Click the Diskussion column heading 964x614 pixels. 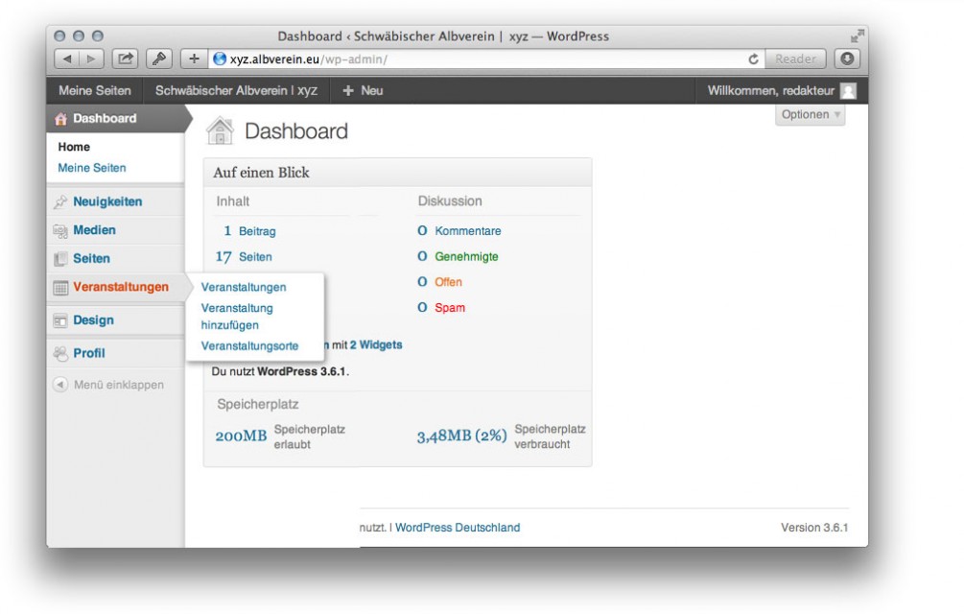450,201
